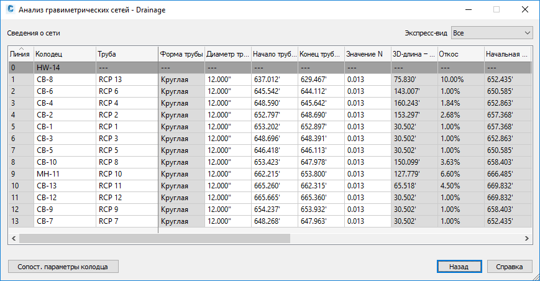
Task: Click the Значение N column header
Action: [x=367, y=54]
